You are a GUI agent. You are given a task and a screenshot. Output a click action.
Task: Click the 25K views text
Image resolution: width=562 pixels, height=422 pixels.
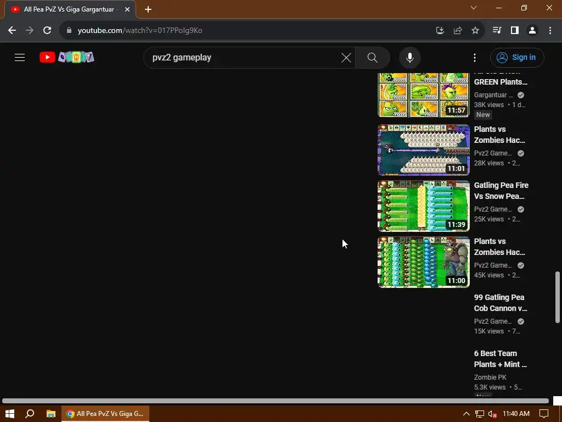point(489,219)
